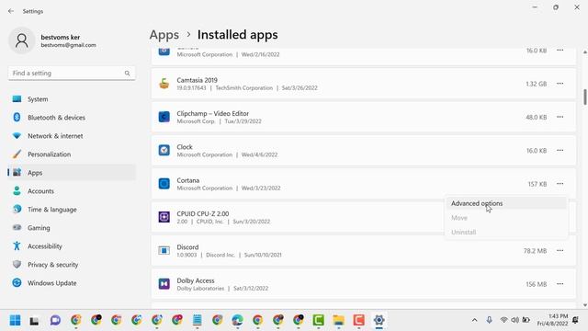Click the vertical scrollbar thumb

click(x=585, y=97)
